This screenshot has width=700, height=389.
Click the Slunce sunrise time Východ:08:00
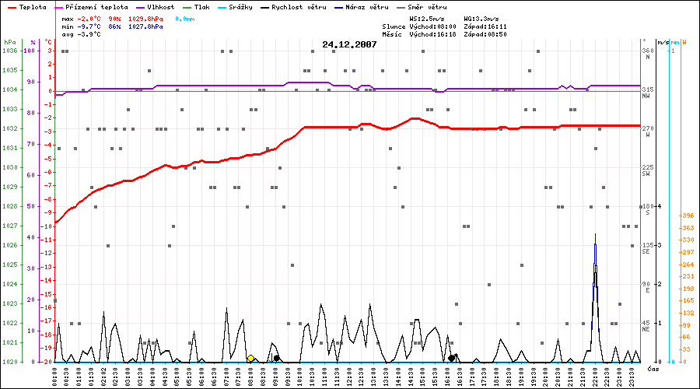tap(432, 26)
